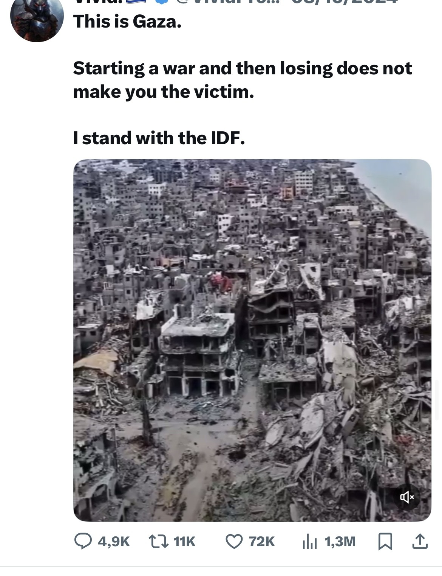Like the post with the heart icon
The width and height of the screenshot is (442, 576).
point(234,541)
